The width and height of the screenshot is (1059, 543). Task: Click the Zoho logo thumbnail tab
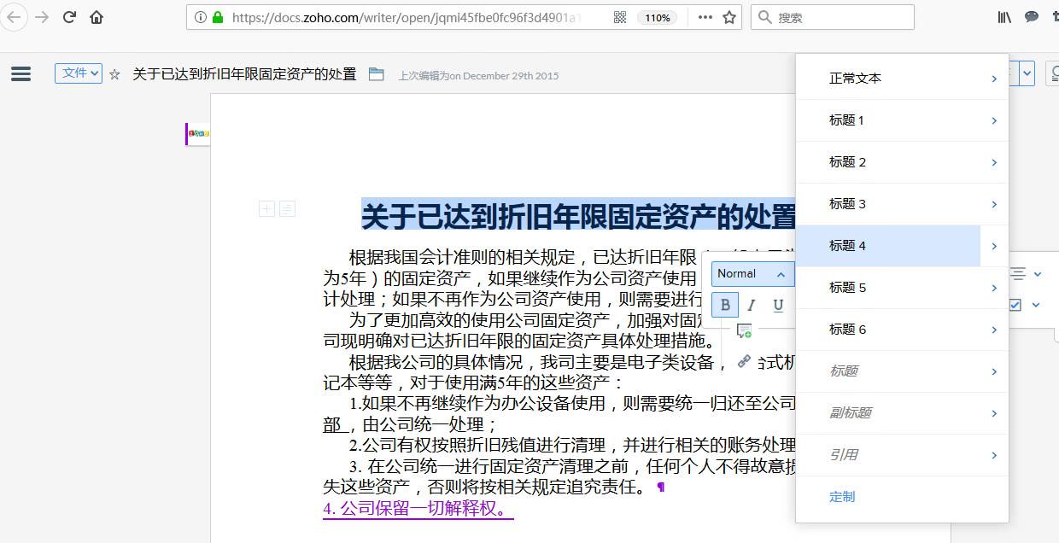pos(198,134)
